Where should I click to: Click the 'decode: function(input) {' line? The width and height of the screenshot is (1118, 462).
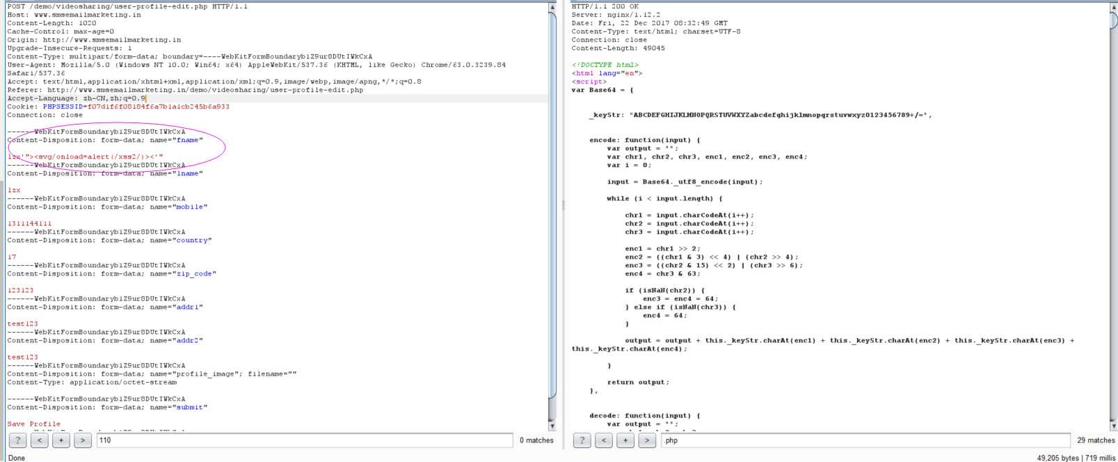click(x=645, y=415)
